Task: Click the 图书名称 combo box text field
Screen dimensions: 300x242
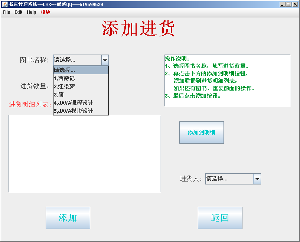Action: tap(78, 60)
